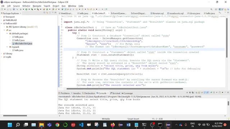Click Package Explorer horizontal scrollbar thumb
This screenshot has height=129, width=230.
click(x=15, y=116)
